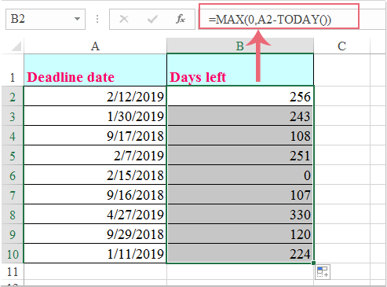Click the cell showing 120 days left
This screenshot has width=387, height=287.
pyautogui.click(x=240, y=234)
